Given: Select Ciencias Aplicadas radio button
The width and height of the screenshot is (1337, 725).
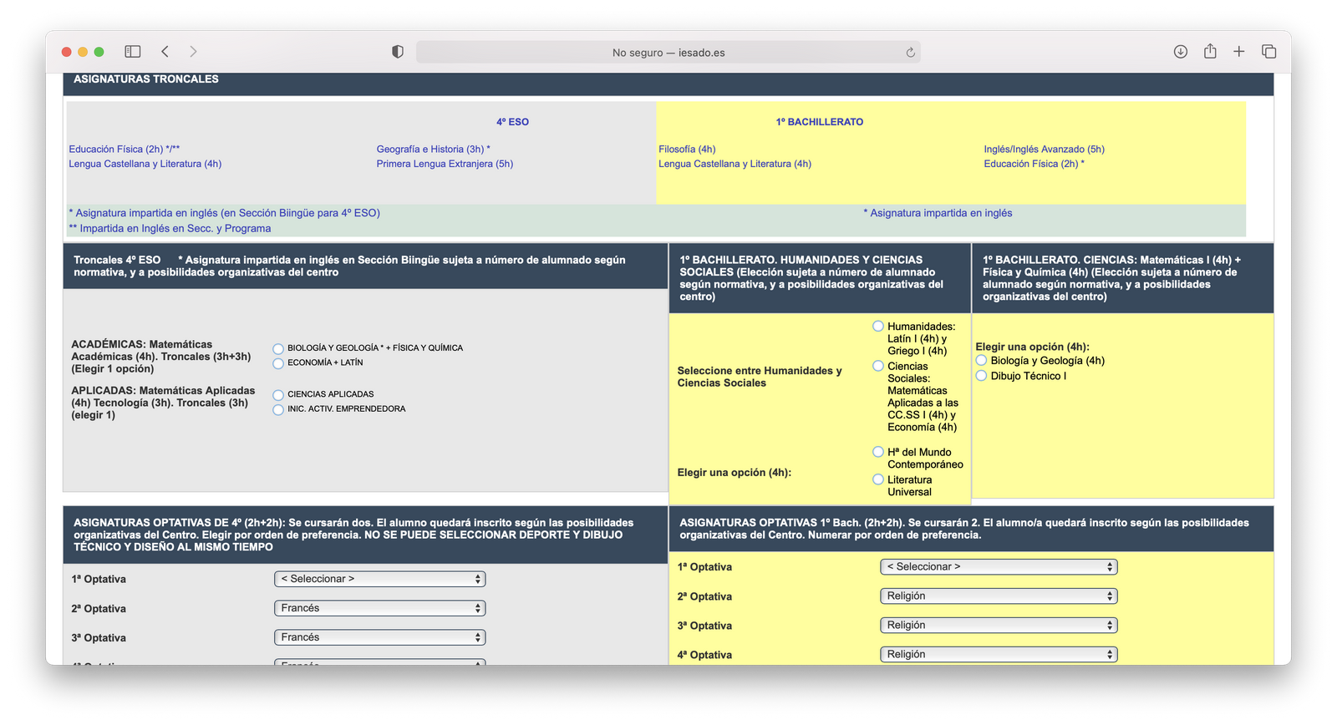Looking at the screenshot, I should (278, 395).
